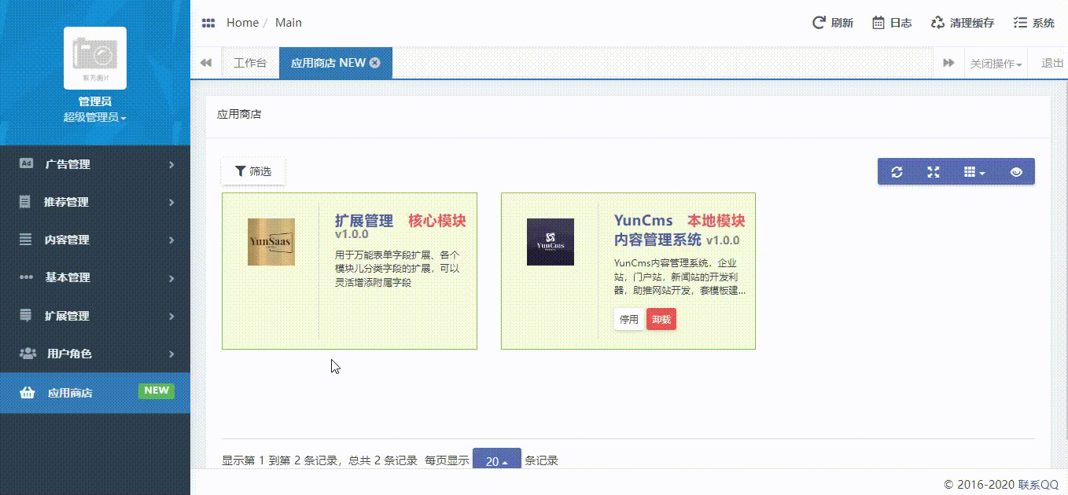The width and height of the screenshot is (1068, 495).
Task: Change page size with the 20 dropdown
Action: [496, 460]
